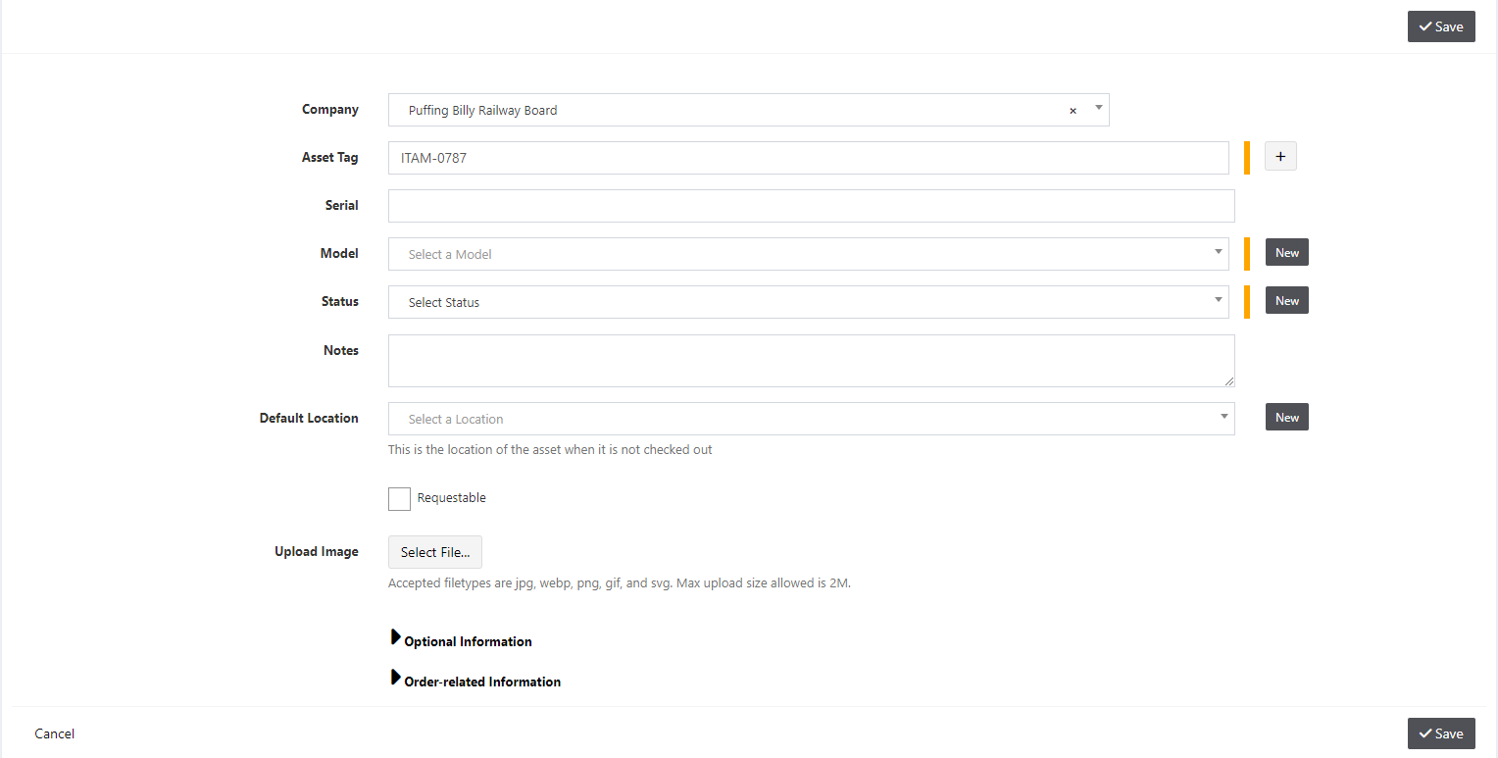The image size is (1498, 758).
Task: Click Select File to upload image
Action: pyautogui.click(x=435, y=552)
